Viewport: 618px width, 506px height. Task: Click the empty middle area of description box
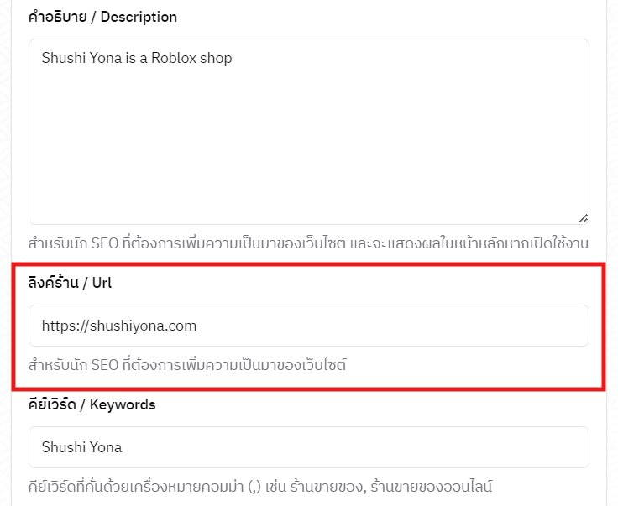click(308, 143)
